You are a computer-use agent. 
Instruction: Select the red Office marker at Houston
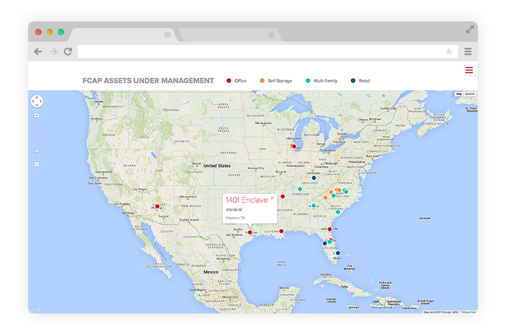250,232
